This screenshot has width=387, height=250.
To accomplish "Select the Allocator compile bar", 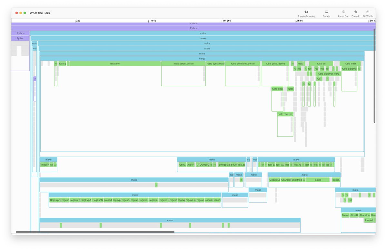I will (365, 215).
